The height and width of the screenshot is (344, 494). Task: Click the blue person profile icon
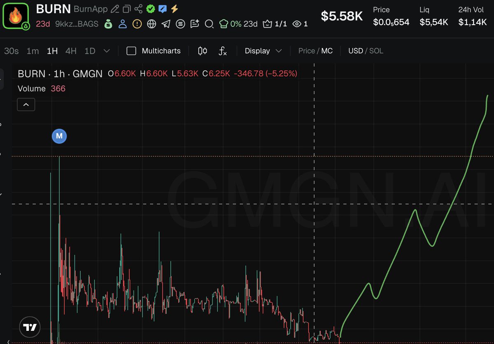tap(123, 24)
